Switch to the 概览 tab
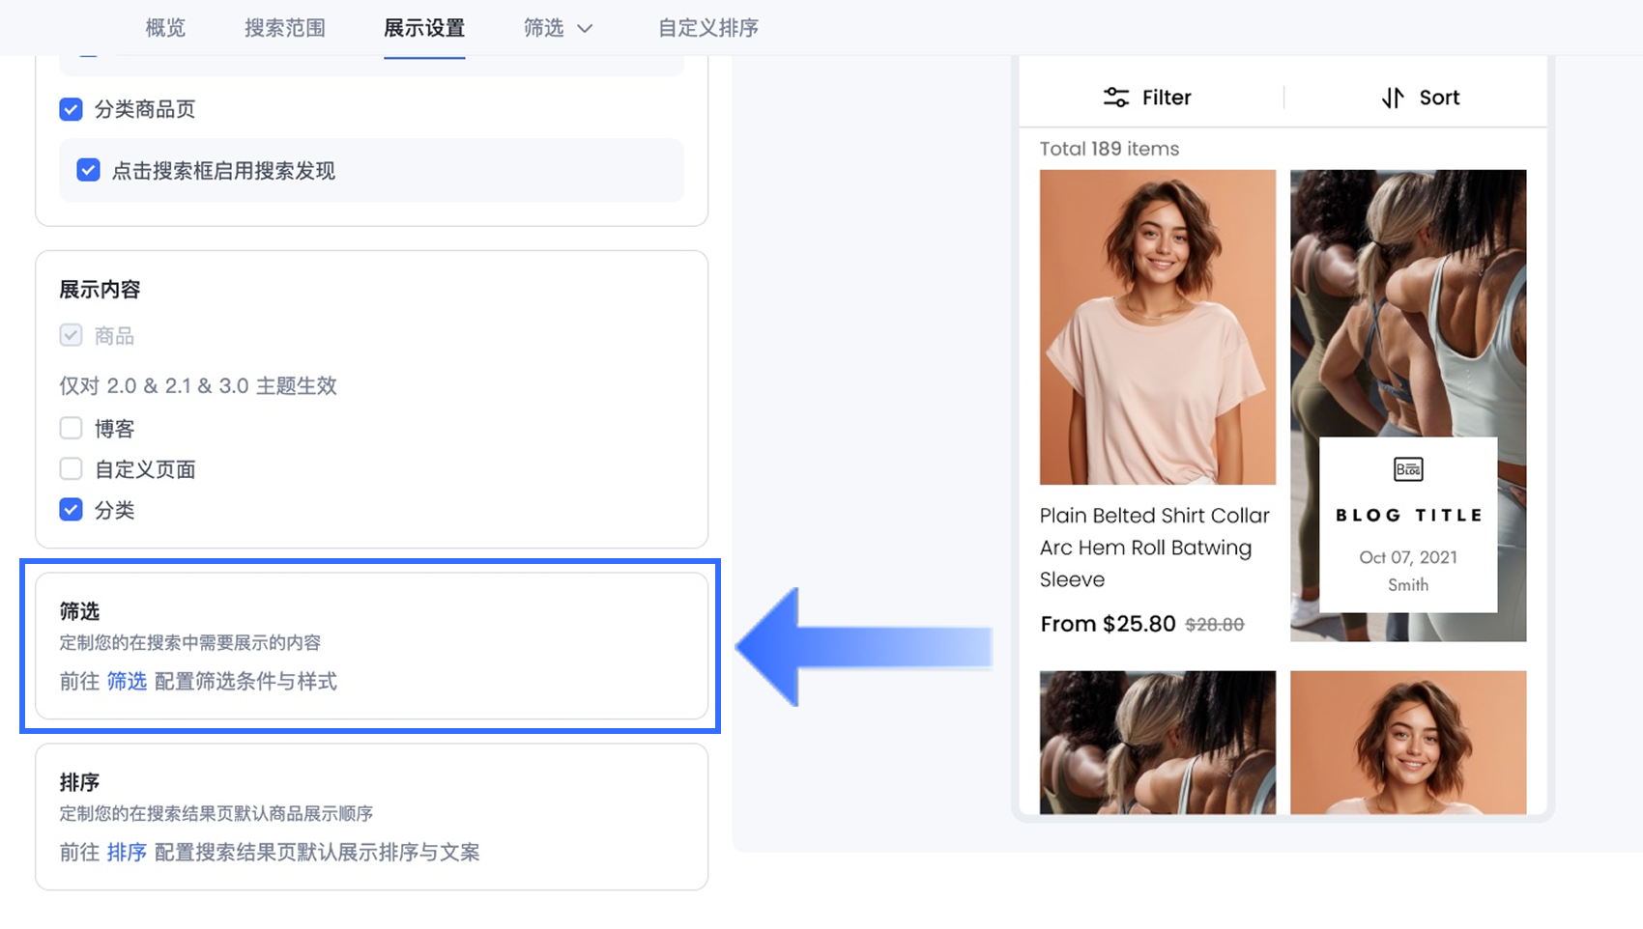 click(165, 28)
